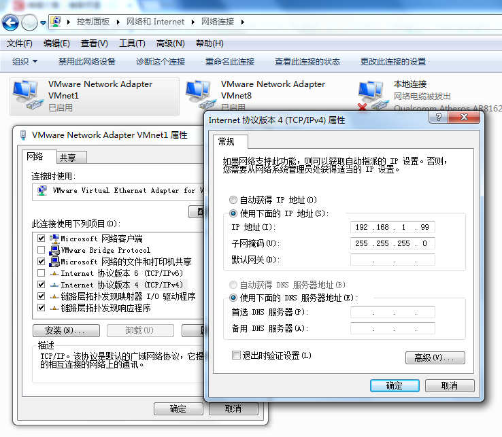Click the greyed Forward navigation arrow
The width and height of the screenshot is (502, 437).
pos(29,22)
